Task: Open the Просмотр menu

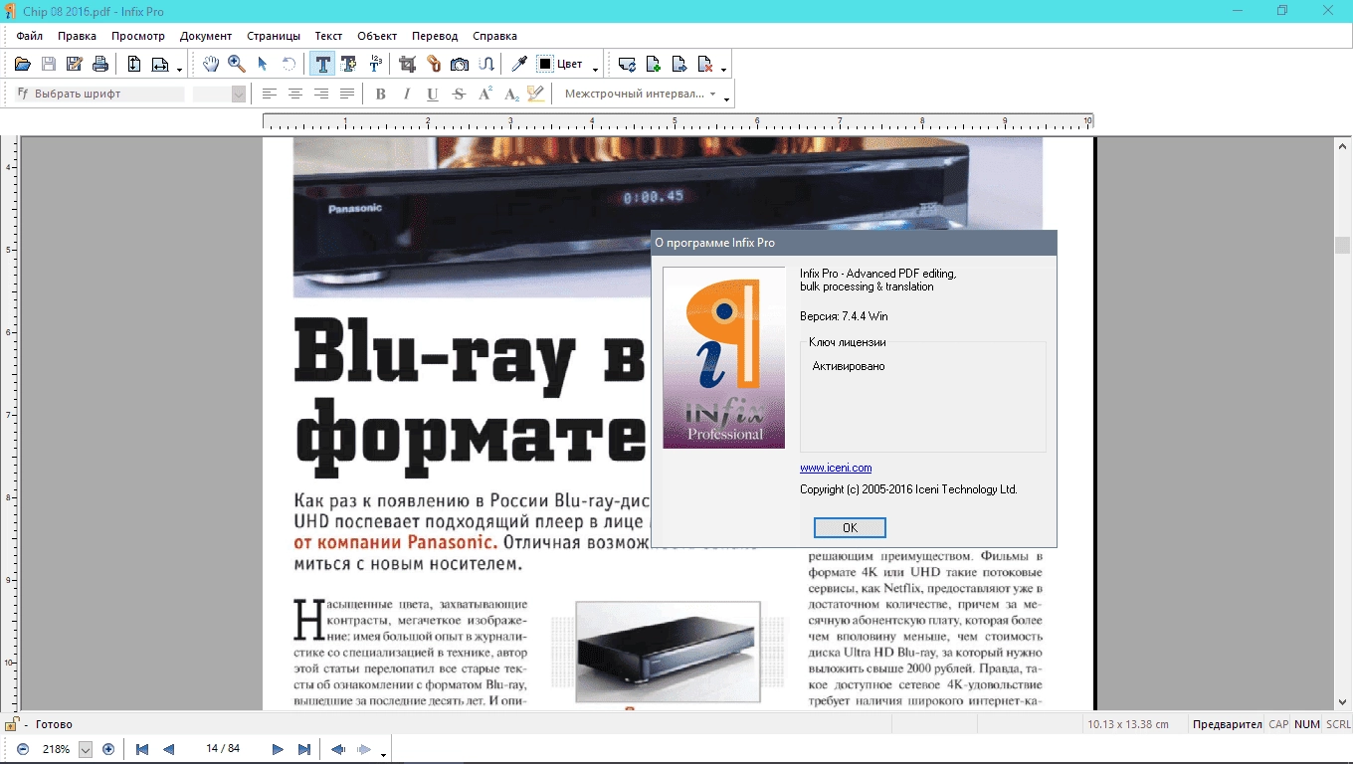Action: point(138,36)
